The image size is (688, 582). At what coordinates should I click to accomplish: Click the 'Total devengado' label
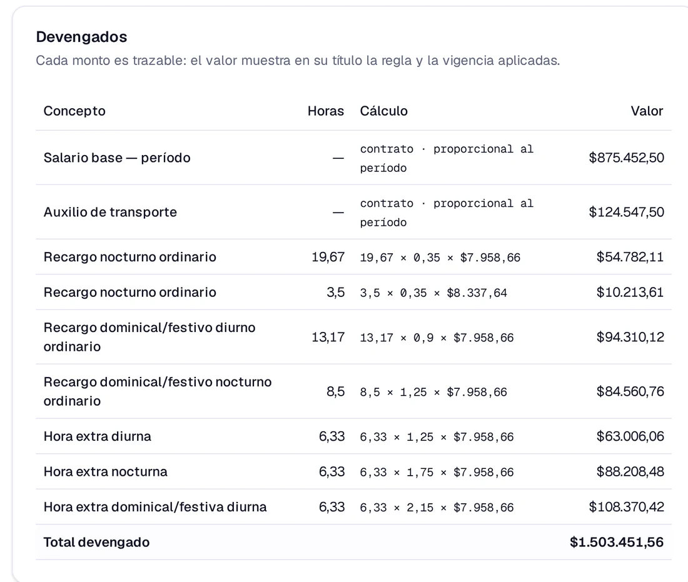click(96, 543)
